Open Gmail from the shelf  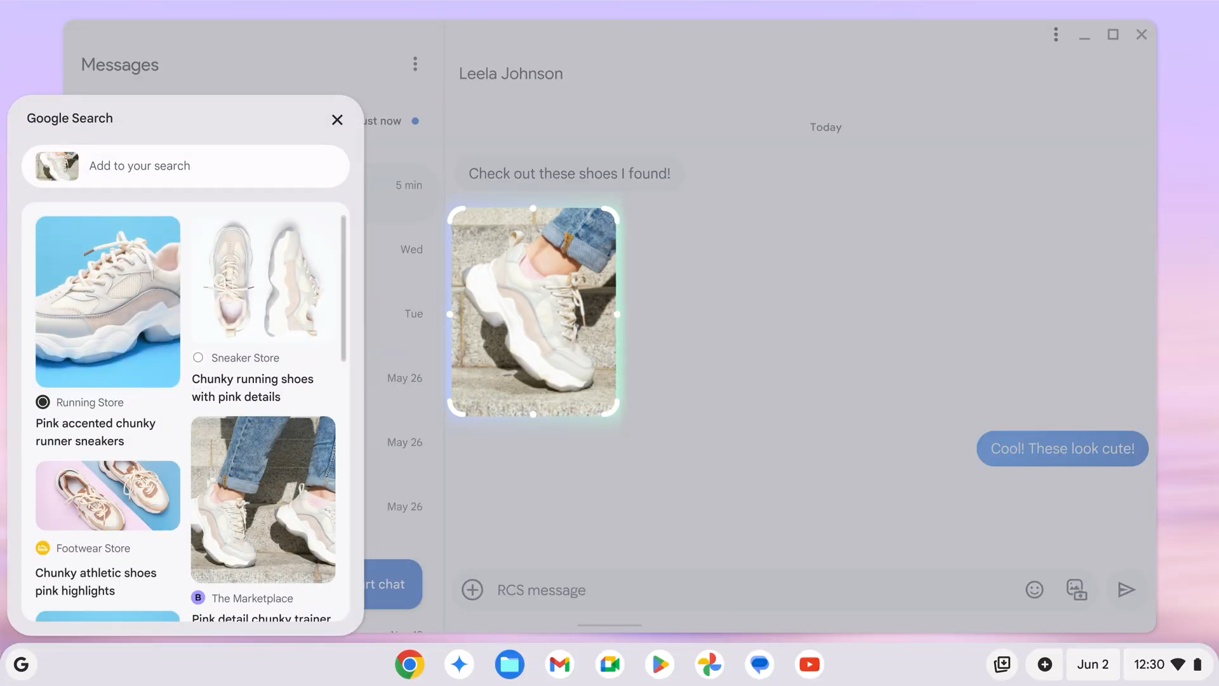tap(559, 664)
